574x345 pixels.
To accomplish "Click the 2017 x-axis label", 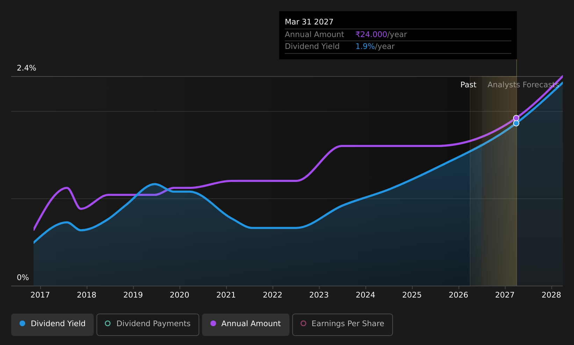I will (40, 295).
